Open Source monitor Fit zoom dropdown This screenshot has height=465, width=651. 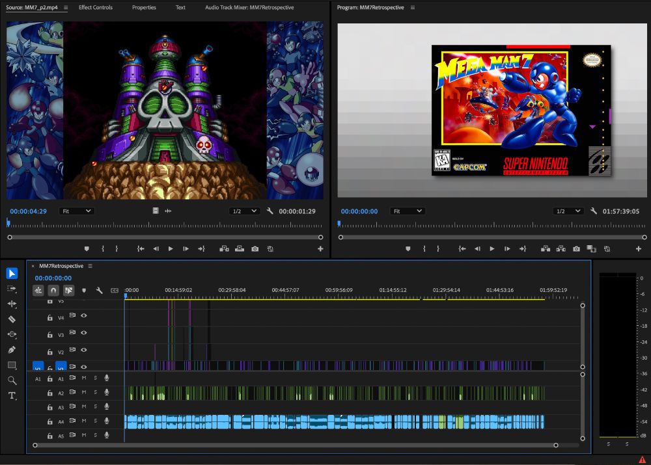(77, 211)
